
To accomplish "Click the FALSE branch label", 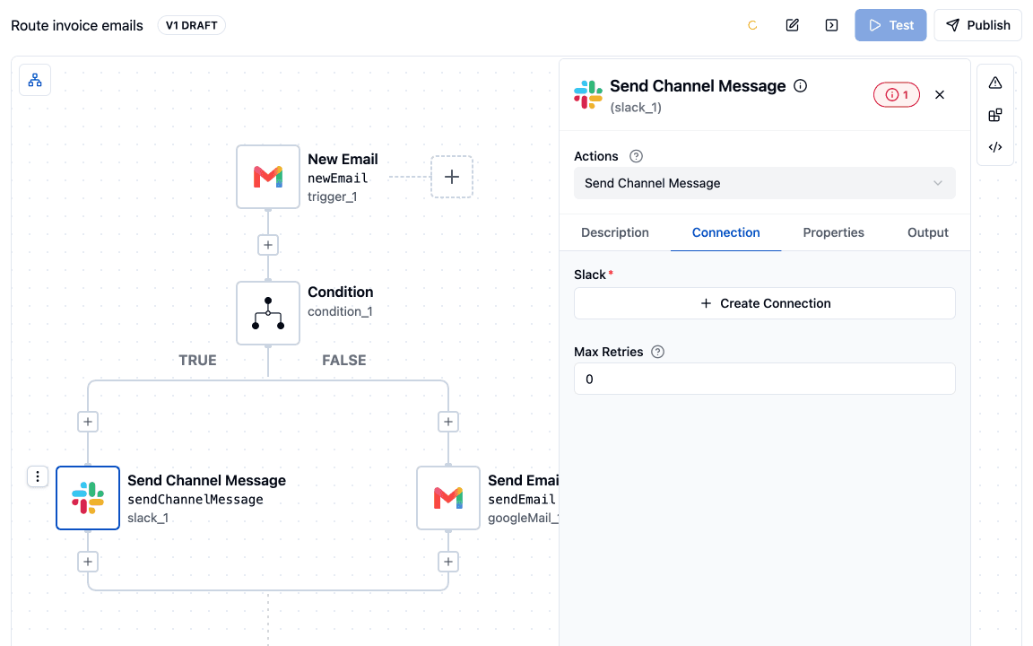I will [x=344, y=360].
